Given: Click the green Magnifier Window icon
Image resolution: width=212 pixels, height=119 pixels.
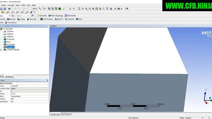Looking at the screenshot, I should (100, 9).
